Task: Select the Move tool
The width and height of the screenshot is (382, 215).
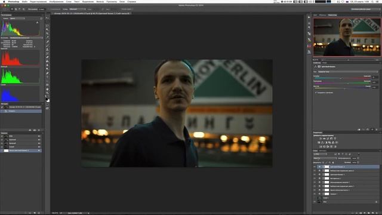Action: (x=47, y=18)
